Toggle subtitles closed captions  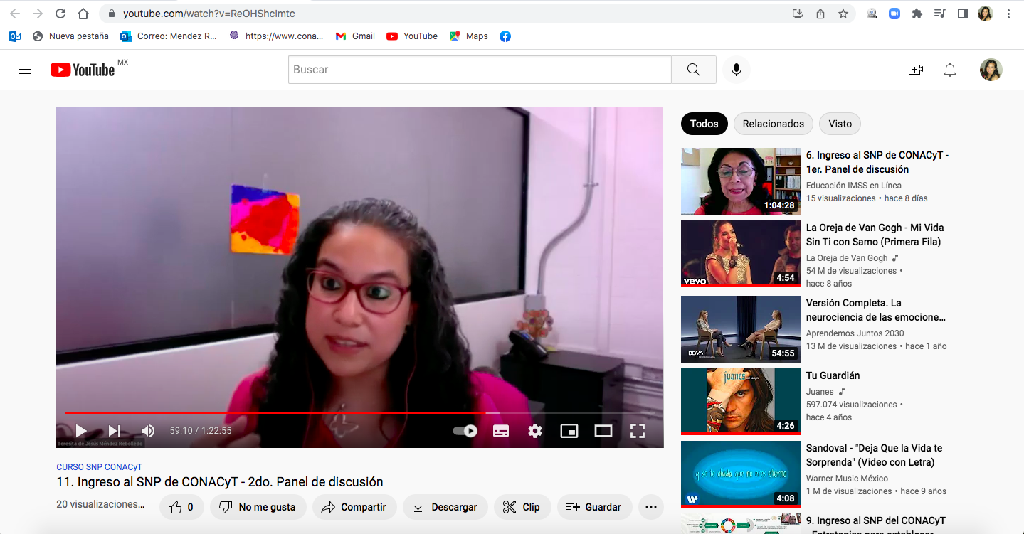pyautogui.click(x=501, y=431)
